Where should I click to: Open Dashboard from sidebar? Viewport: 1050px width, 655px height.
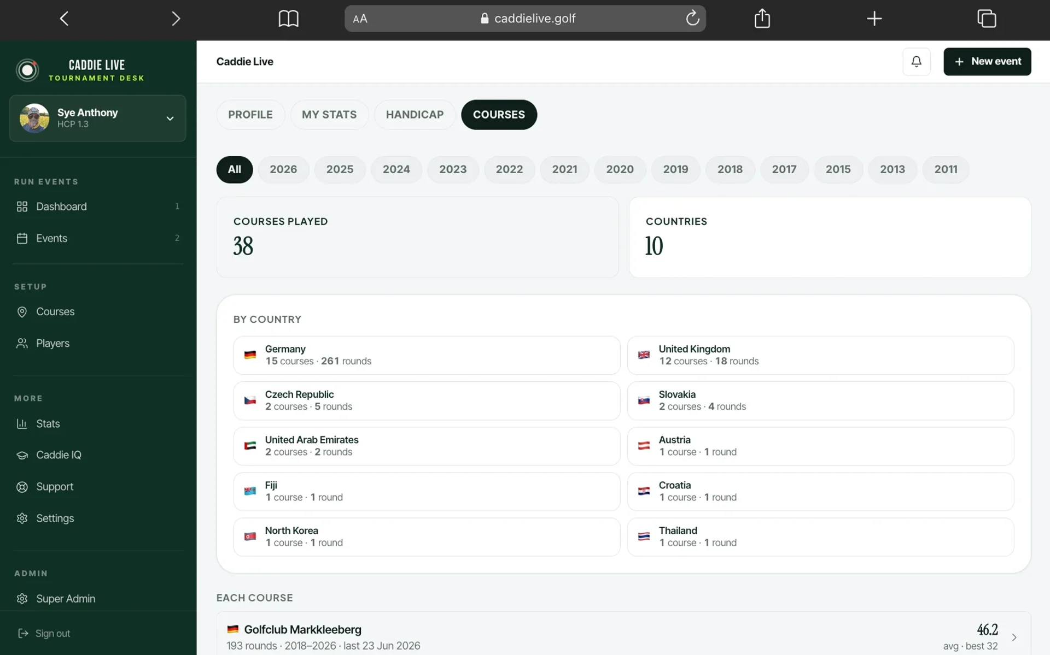[97, 206]
